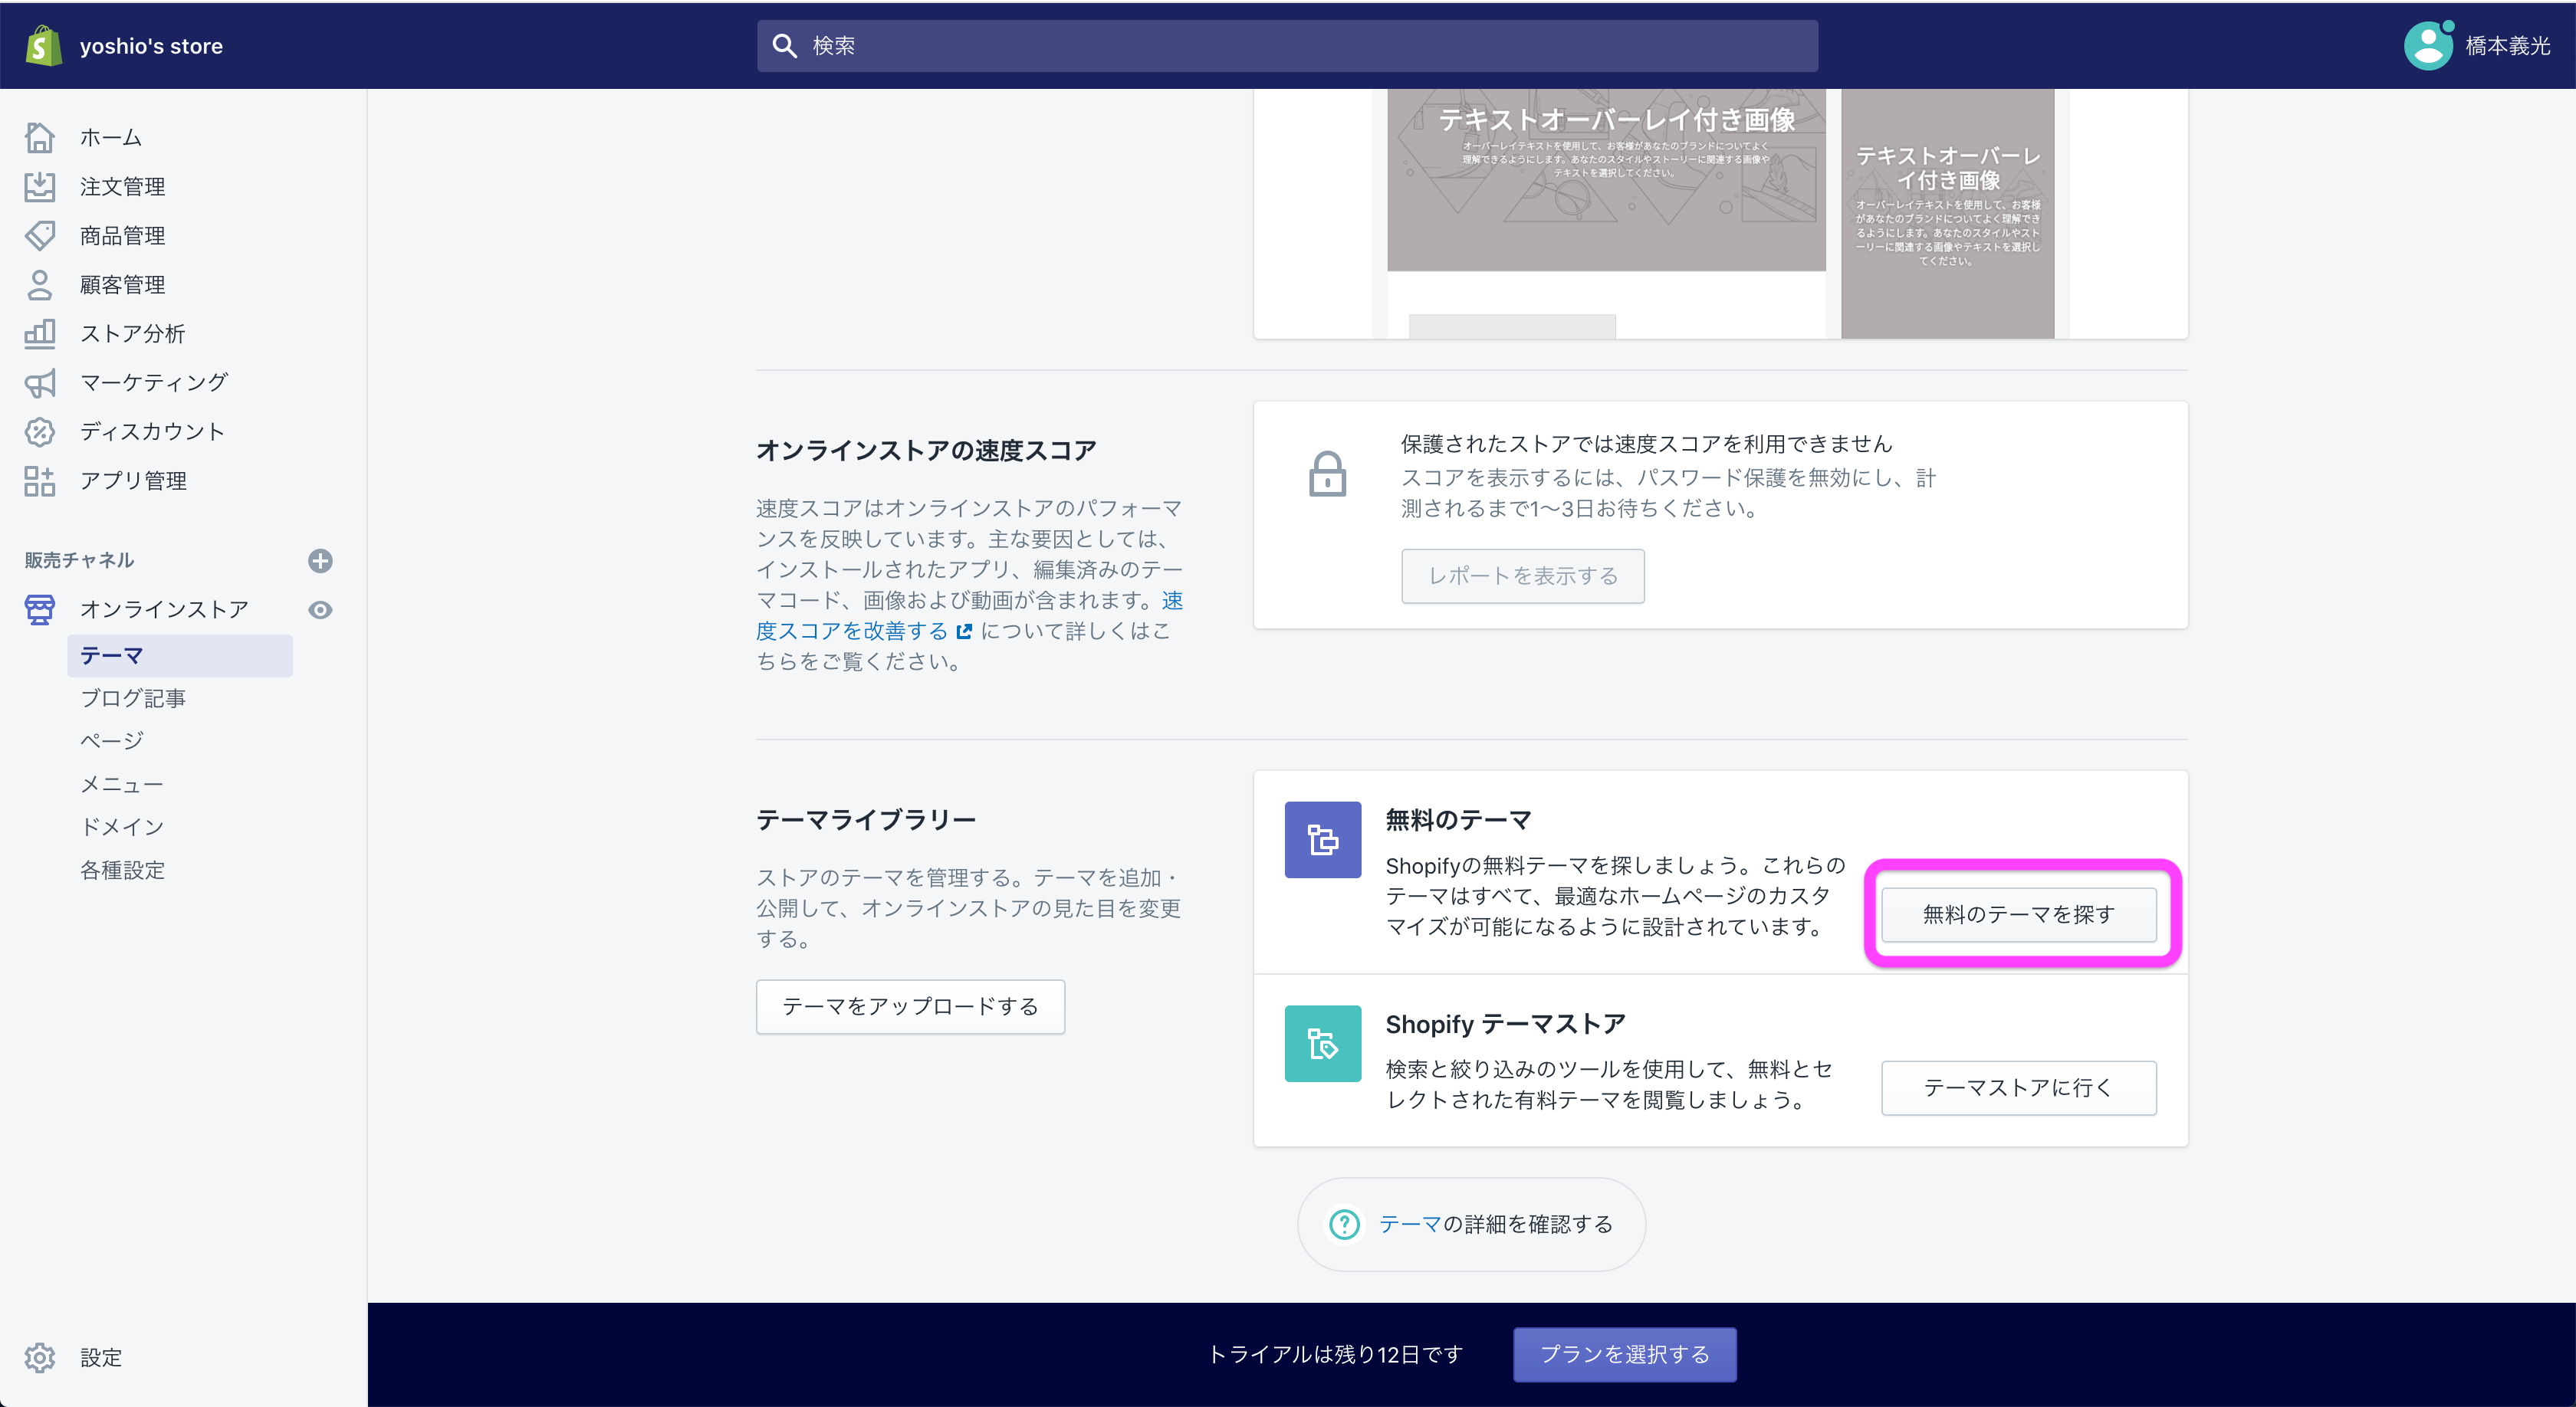Select the アプリ管理 apps icon

[x=40, y=480]
